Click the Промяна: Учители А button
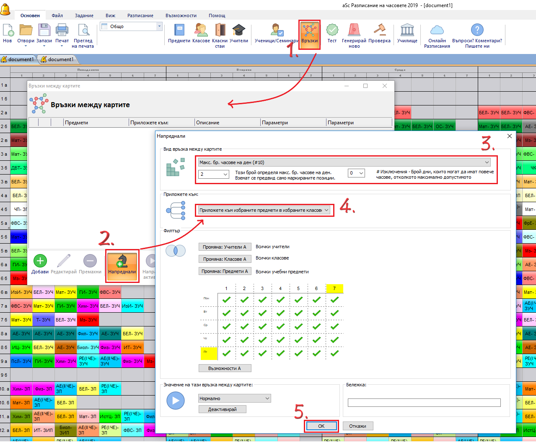536x442 pixels. pos(225,247)
